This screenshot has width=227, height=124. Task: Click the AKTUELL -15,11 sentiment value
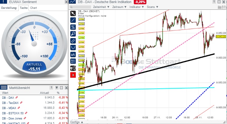[x=34, y=67]
